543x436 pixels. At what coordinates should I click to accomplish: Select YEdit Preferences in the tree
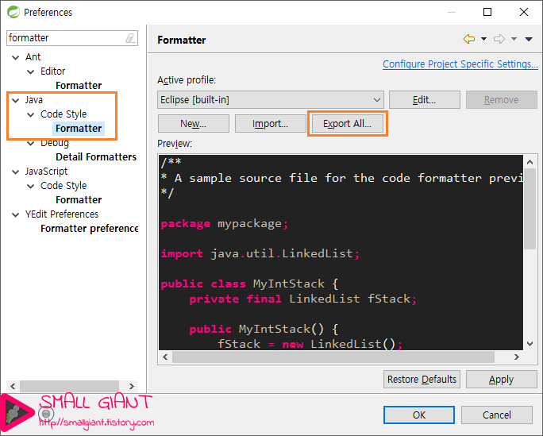[x=62, y=214]
